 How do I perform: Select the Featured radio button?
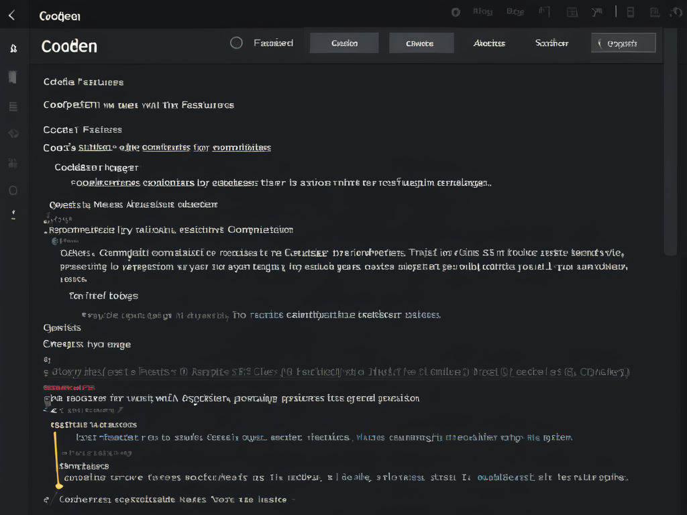(236, 42)
